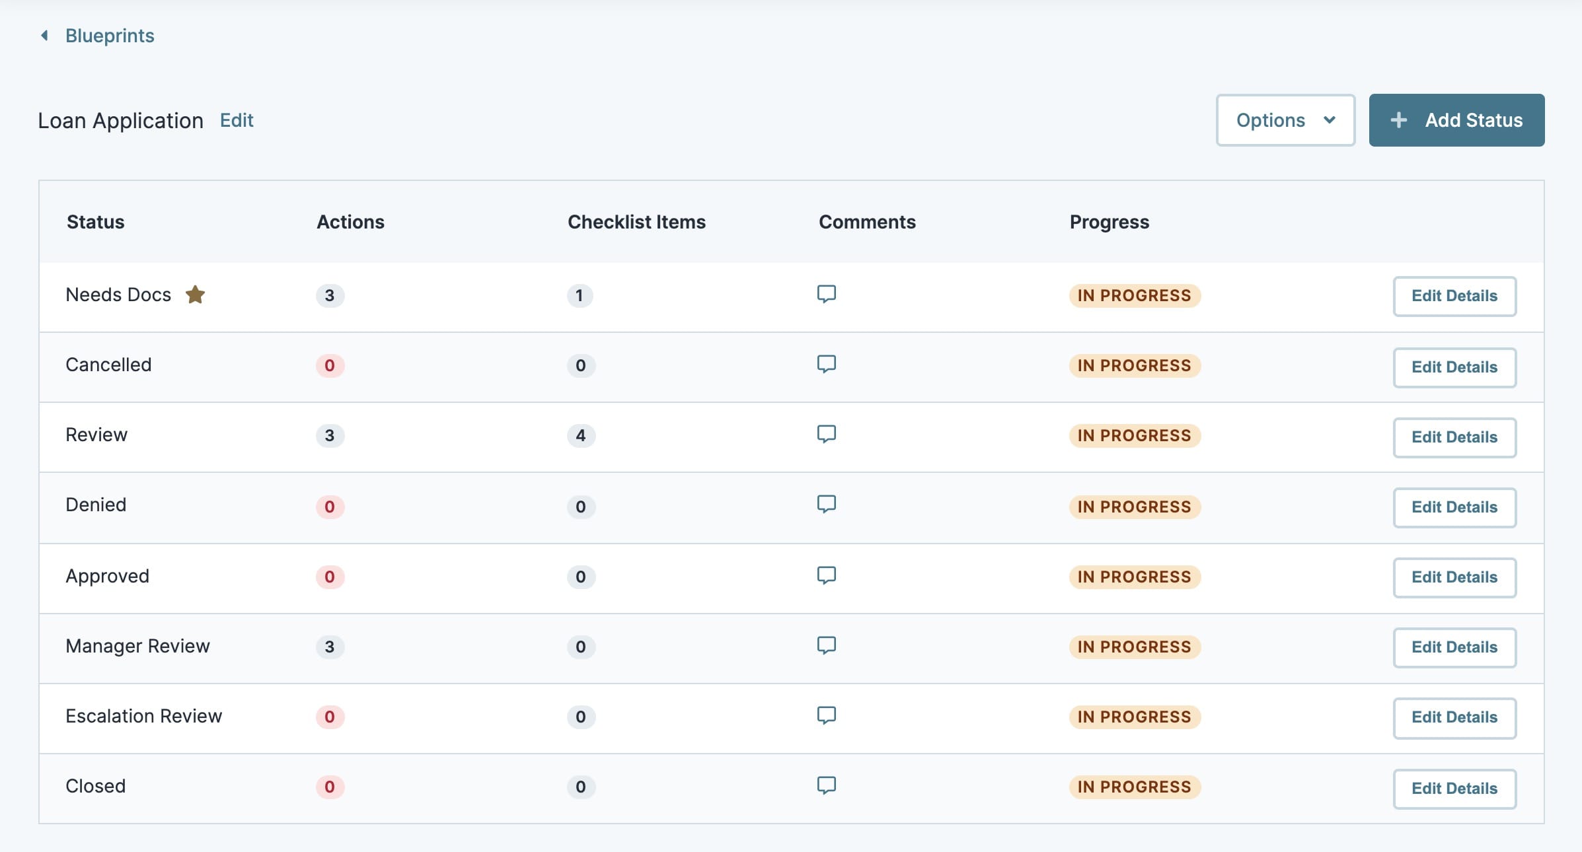The height and width of the screenshot is (852, 1582).
Task: Edit details for Closed
Action: pos(1454,789)
